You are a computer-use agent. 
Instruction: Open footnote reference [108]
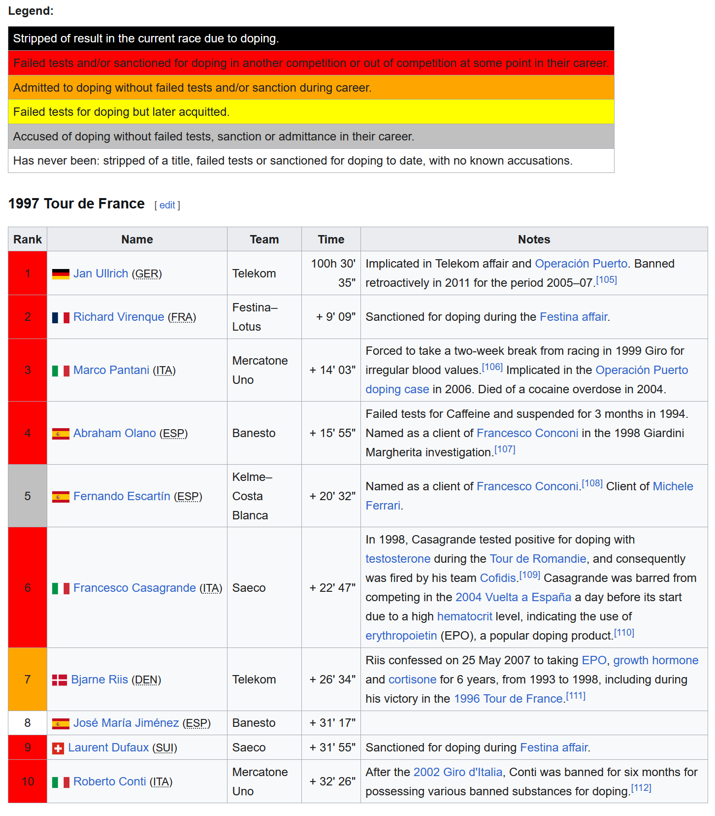(592, 483)
